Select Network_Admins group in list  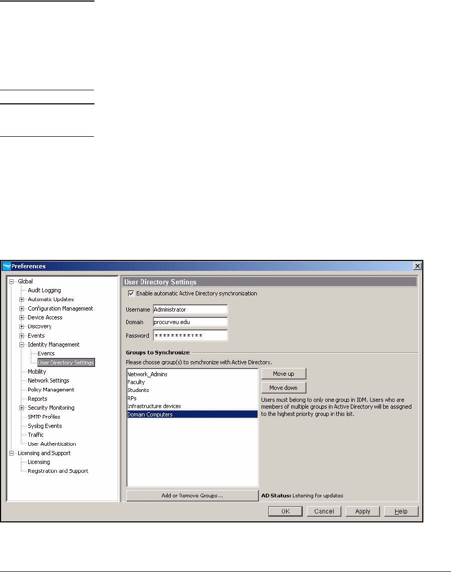192,374
